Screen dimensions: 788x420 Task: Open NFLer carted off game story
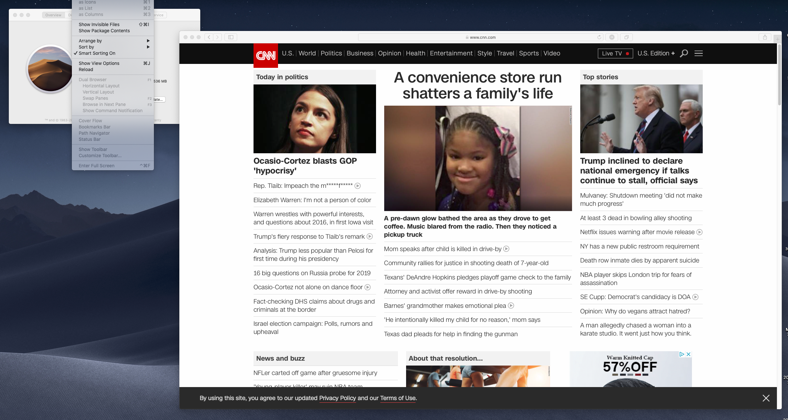pyautogui.click(x=315, y=373)
